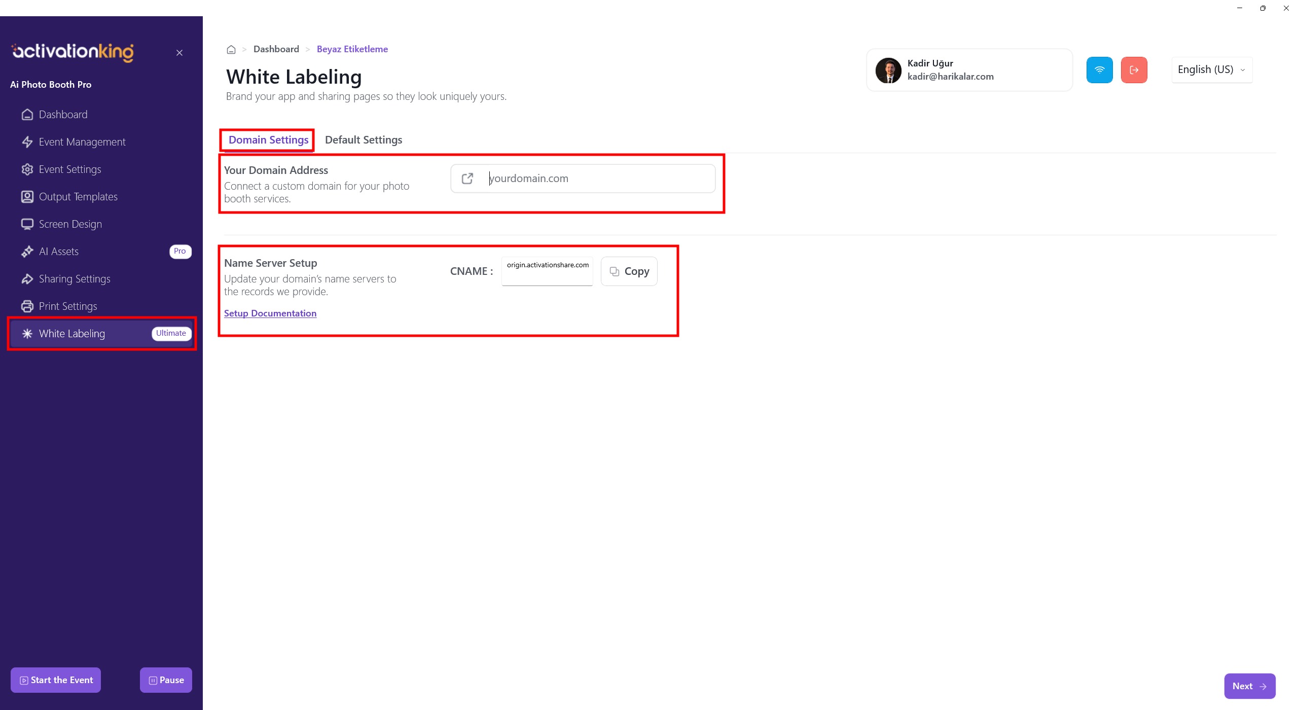Open Print Settings in sidebar
This screenshot has height=710, width=1298.
[68, 306]
